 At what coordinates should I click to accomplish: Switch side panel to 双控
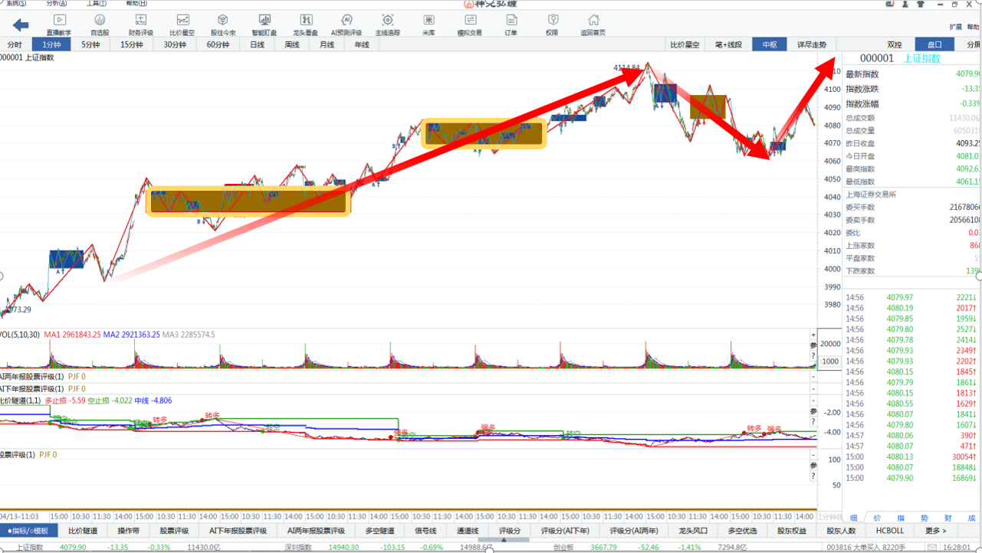pyautogui.click(x=895, y=44)
